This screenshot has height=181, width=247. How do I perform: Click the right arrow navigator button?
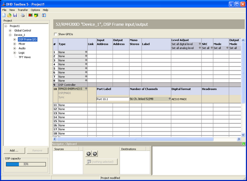point(95,154)
